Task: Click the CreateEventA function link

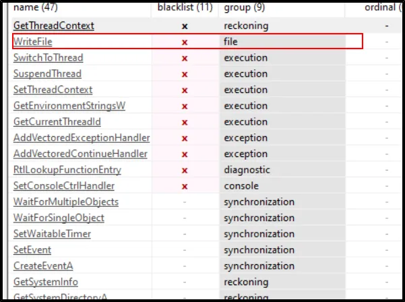Action: coord(44,266)
